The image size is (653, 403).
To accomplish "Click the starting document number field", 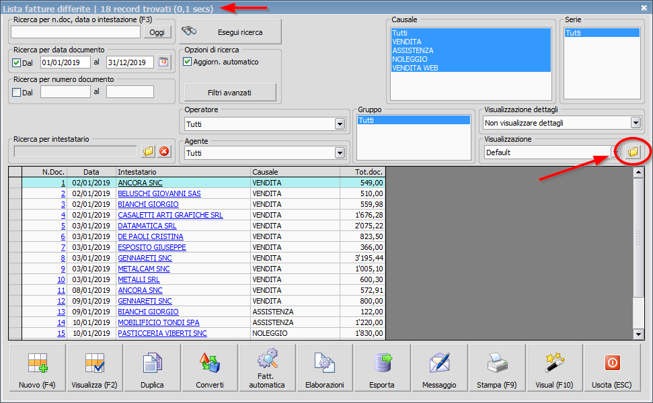I will (65, 92).
